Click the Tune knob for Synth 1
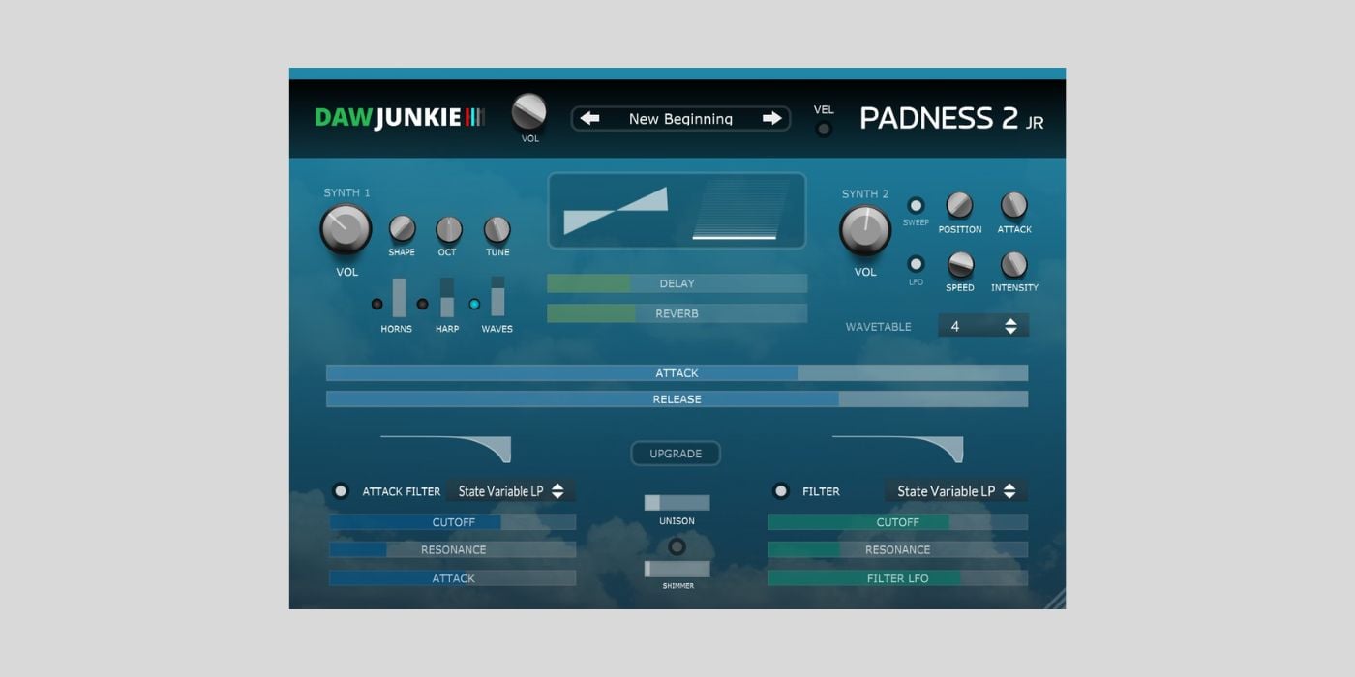This screenshot has height=677, width=1355. [x=497, y=230]
